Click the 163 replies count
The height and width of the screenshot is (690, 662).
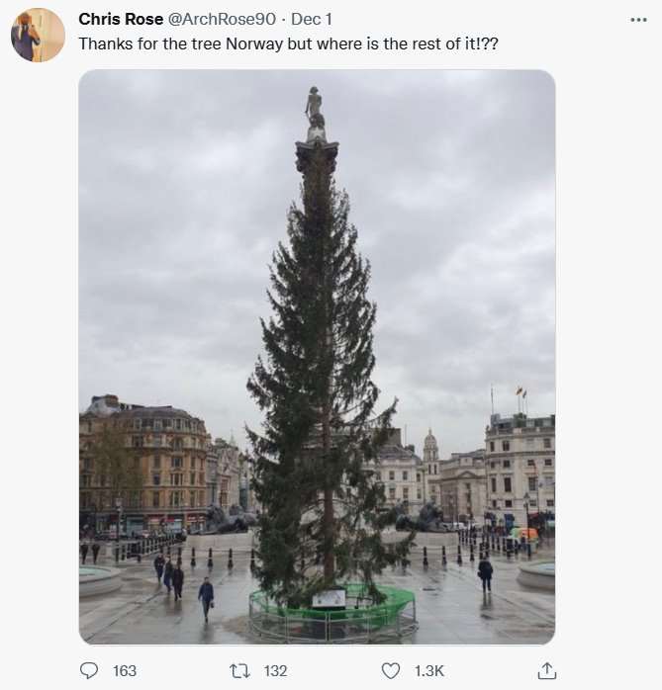pos(125,670)
